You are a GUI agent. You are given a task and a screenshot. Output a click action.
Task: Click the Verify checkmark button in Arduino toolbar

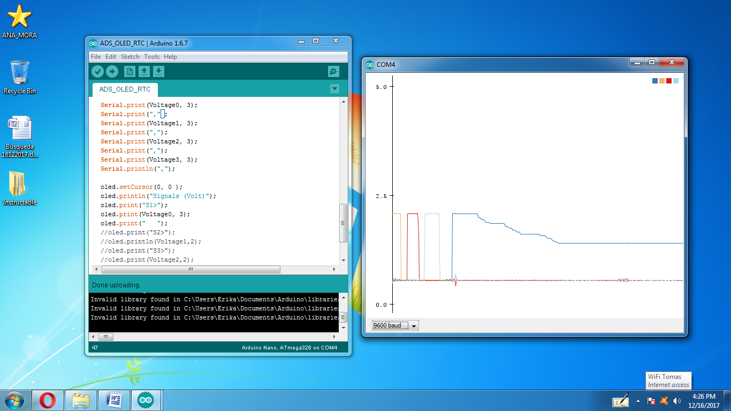pyautogui.click(x=97, y=71)
